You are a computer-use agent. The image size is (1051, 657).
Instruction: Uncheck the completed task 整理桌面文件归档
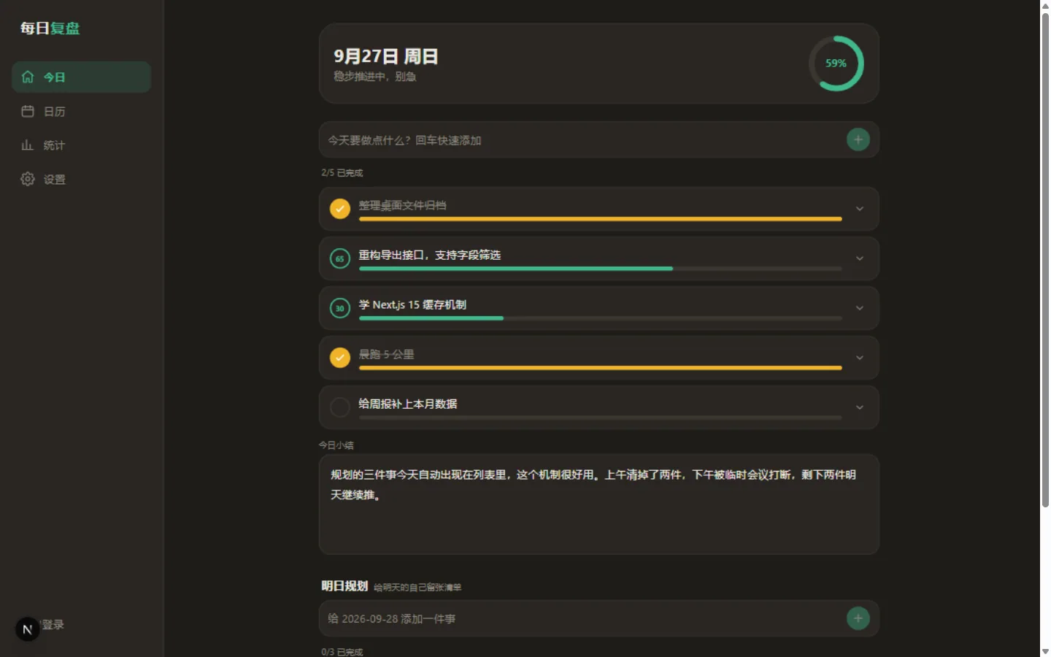coord(339,209)
